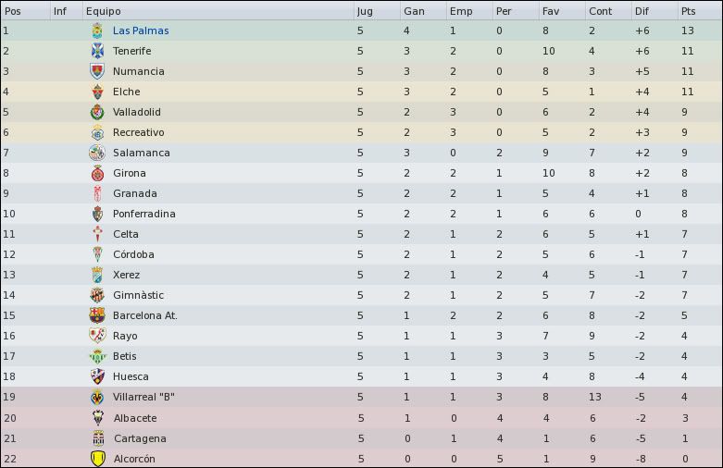
Task: Select the Alcorcón yellow shield icon
Action: (x=98, y=459)
